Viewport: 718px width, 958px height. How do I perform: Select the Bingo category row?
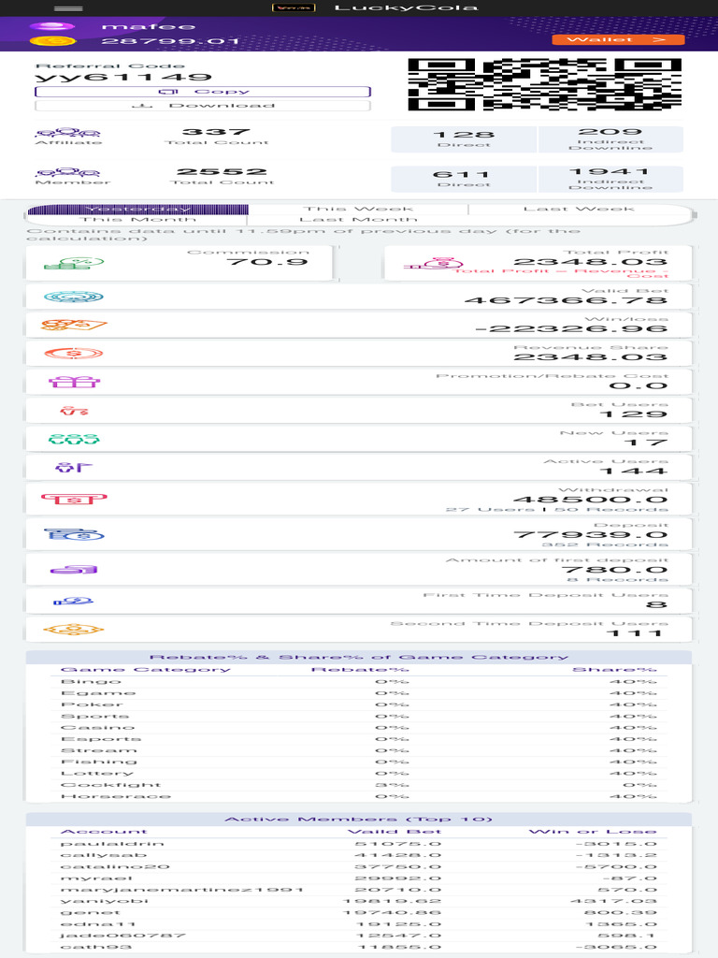coord(359,681)
